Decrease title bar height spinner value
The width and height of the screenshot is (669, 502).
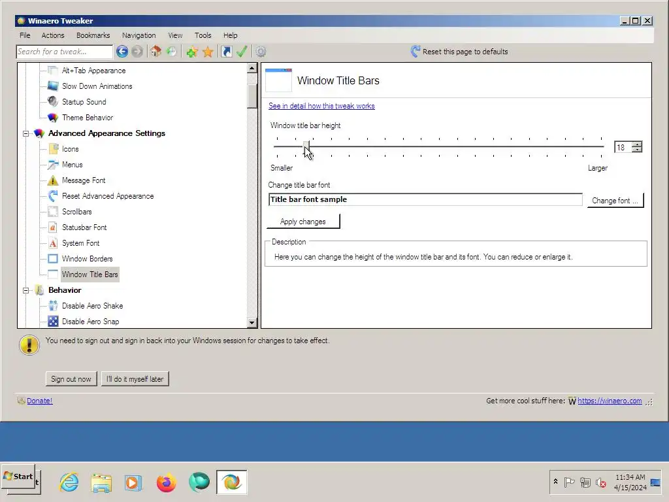pos(637,150)
